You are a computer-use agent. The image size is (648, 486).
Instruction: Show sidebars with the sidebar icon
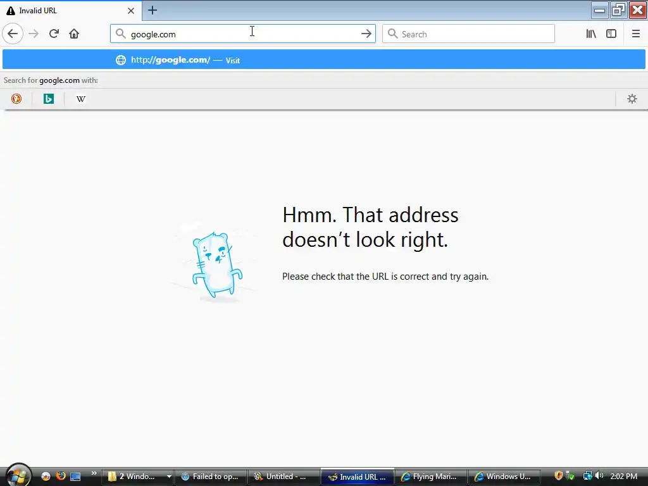click(x=611, y=34)
